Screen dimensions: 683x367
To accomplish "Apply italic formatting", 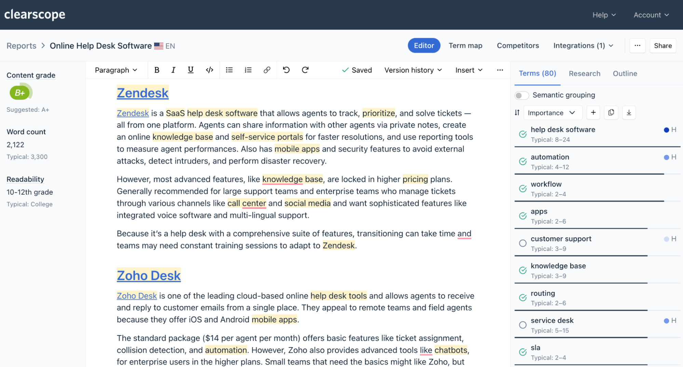I will 173,70.
